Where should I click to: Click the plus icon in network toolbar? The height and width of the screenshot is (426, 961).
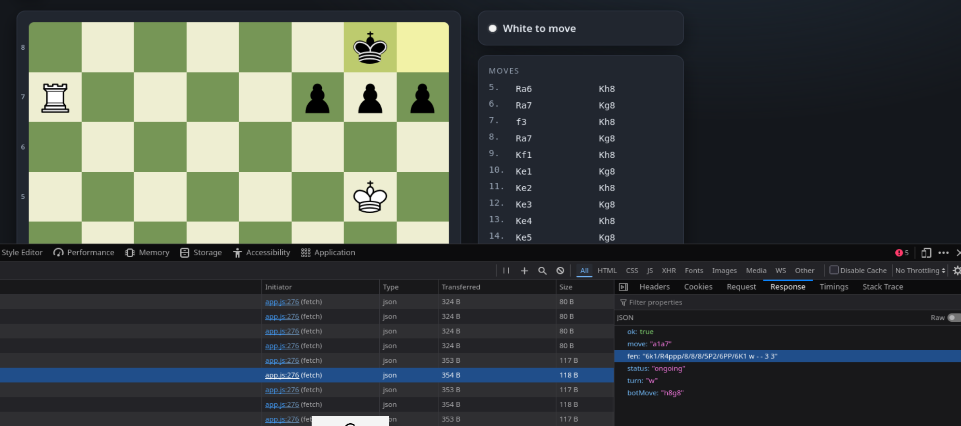click(x=524, y=271)
